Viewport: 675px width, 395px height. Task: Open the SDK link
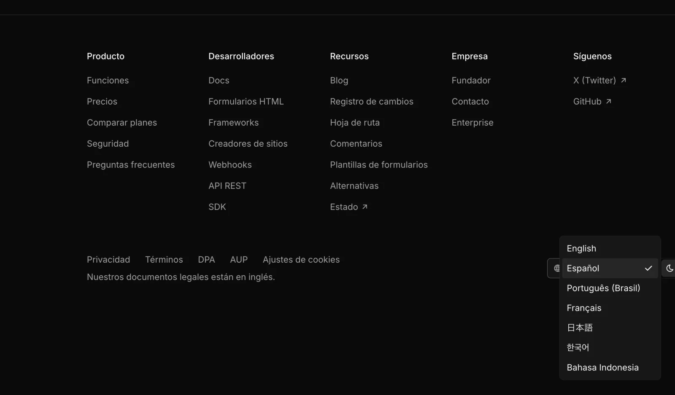click(217, 207)
